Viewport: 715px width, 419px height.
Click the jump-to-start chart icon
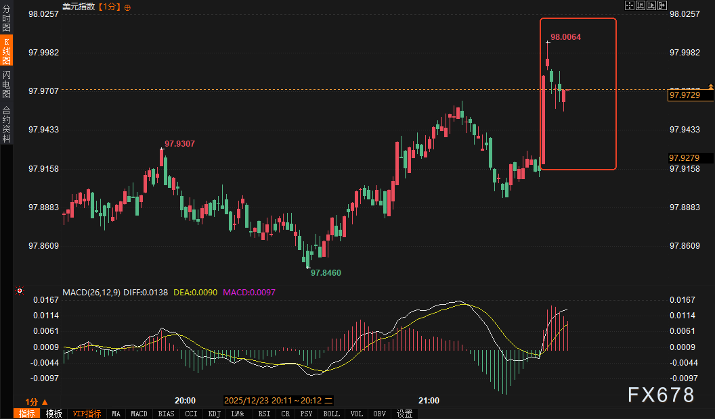pyautogui.click(x=641, y=6)
